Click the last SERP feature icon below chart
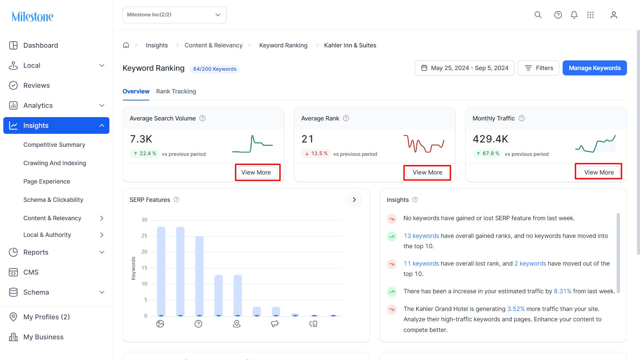Screen dimensions: 640x360 pos(313,324)
